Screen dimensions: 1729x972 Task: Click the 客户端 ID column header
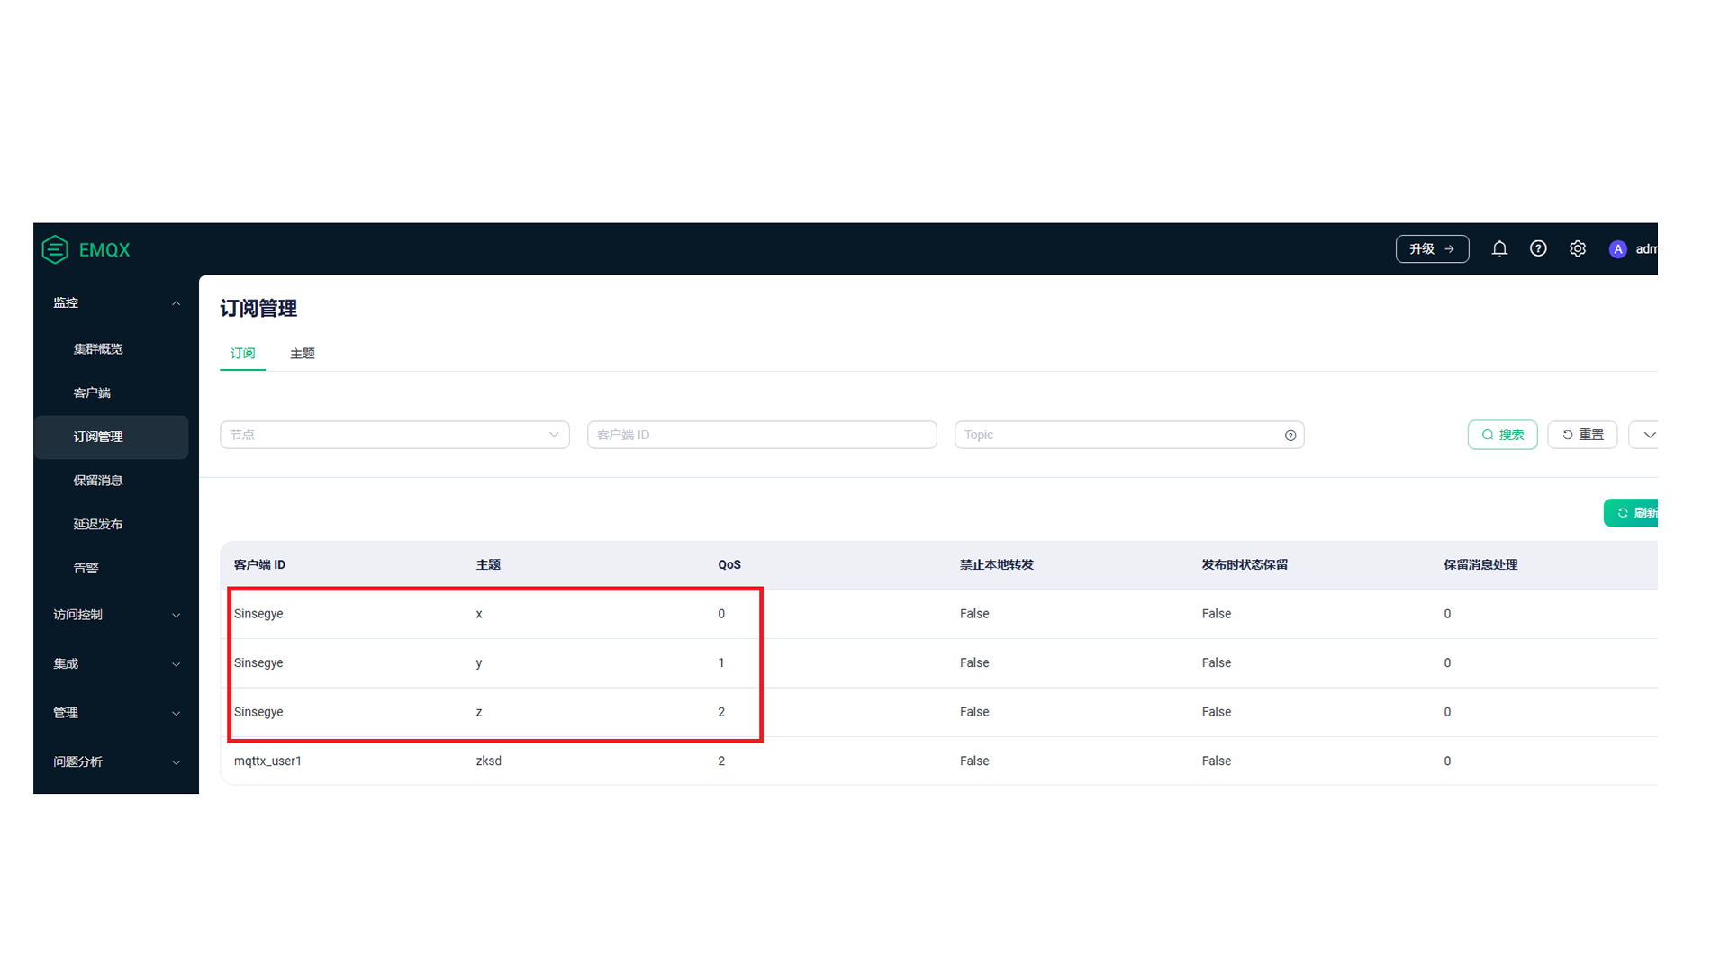(259, 565)
